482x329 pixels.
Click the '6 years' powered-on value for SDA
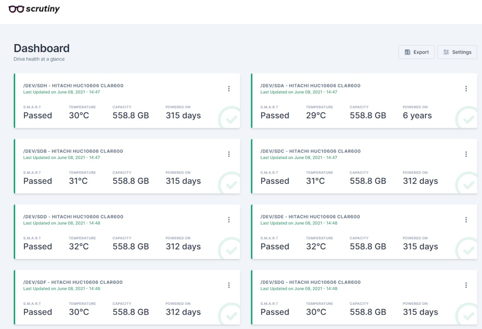417,116
